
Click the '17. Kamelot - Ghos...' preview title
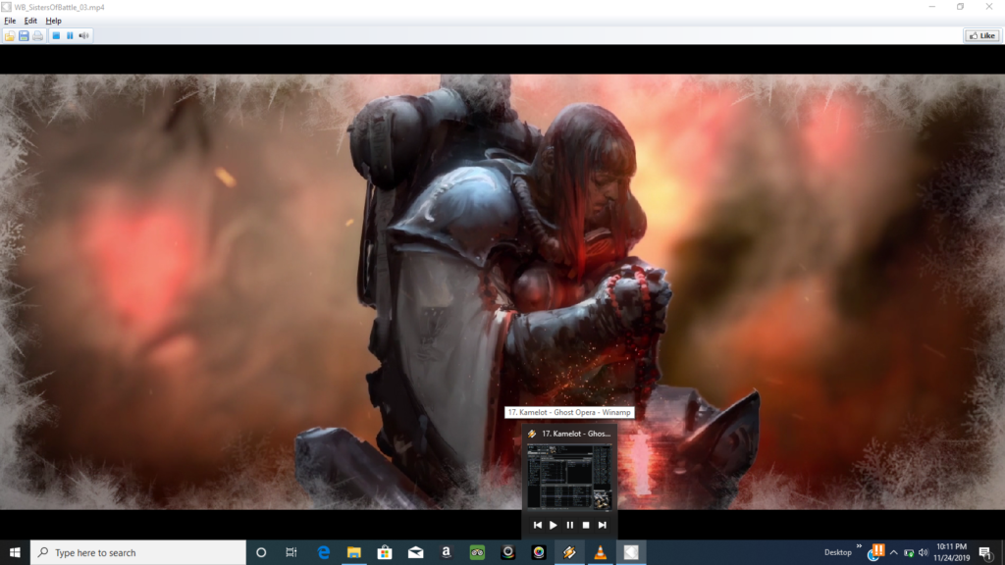pyautogui.click(x=576, y=434)
